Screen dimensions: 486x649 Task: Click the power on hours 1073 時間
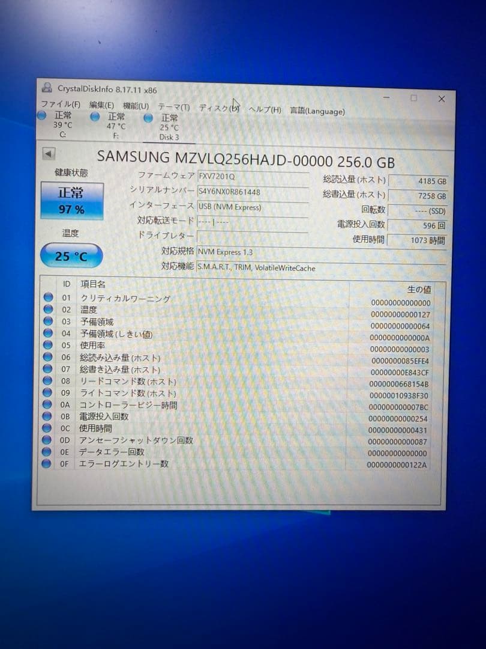[417, 240]
